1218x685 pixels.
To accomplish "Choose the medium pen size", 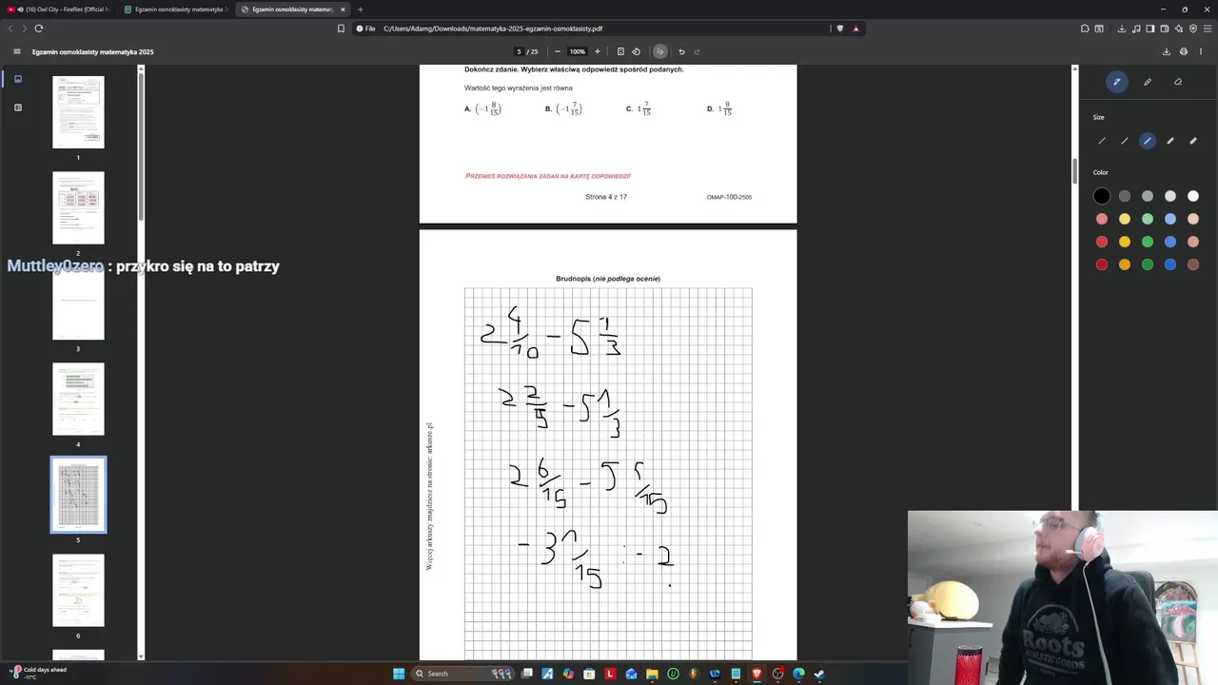I will (x=1148, y=141).
